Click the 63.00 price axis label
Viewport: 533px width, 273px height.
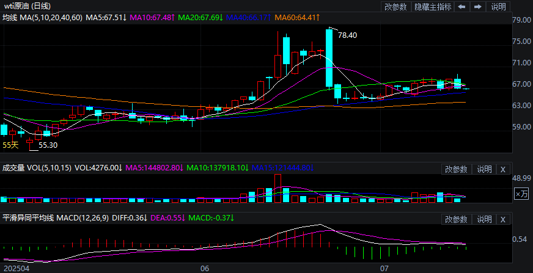(x=521, y=106)
